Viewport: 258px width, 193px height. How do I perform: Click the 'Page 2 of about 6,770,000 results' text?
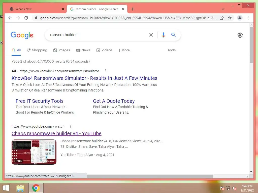click(50, 61)
